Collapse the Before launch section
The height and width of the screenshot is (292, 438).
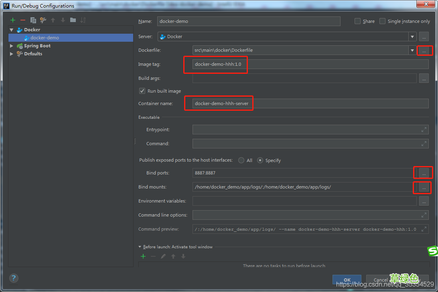click(140, 247)
